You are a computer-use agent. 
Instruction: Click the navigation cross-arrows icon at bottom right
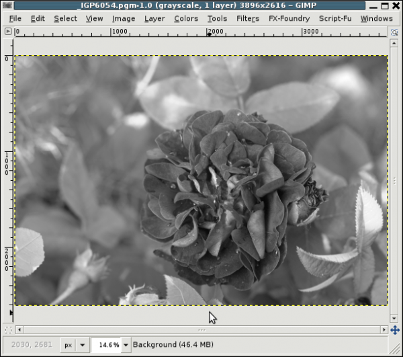[395, 329]
